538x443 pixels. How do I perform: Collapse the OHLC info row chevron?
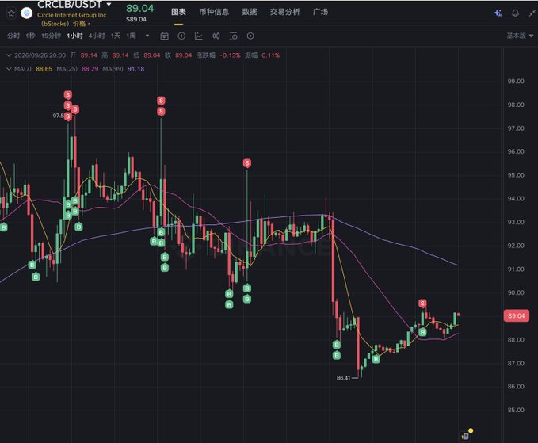(9, 55)
